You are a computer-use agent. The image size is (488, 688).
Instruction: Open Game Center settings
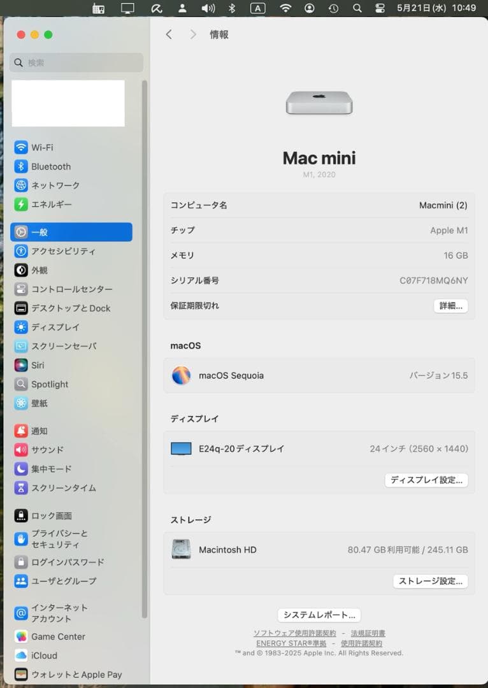tap(71, 636)
